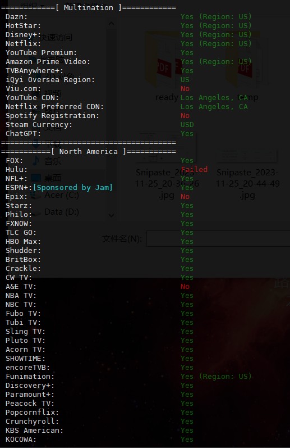
Task: Click the 'Starz:' label
Action: tap(19, 205)
